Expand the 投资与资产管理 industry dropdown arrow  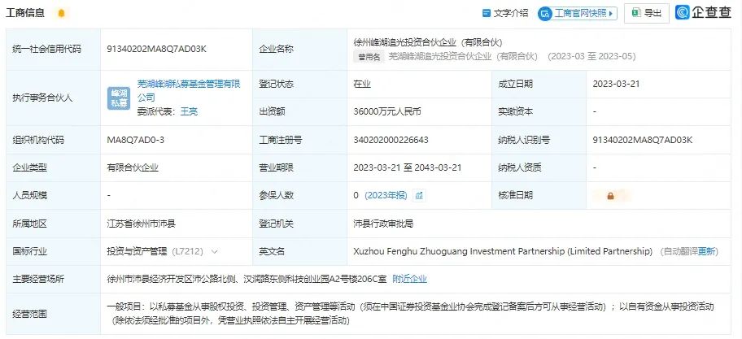214,251
